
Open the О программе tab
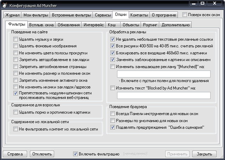pos(164,15)
